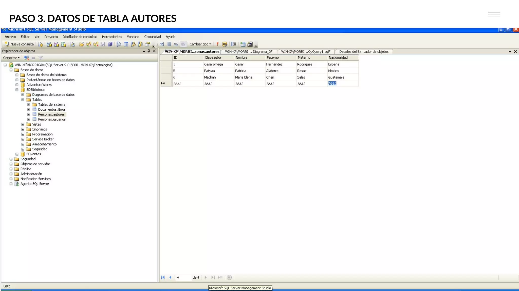Screen dimensions: 519x291
Task: Collapse the WIN-XP\MORRIGAN server node
Action: click(x=5, y=65)
